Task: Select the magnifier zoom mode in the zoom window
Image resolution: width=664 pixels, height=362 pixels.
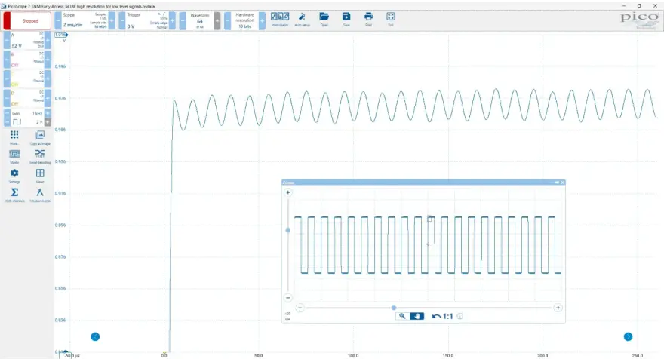Action: (x=402, y=316)
